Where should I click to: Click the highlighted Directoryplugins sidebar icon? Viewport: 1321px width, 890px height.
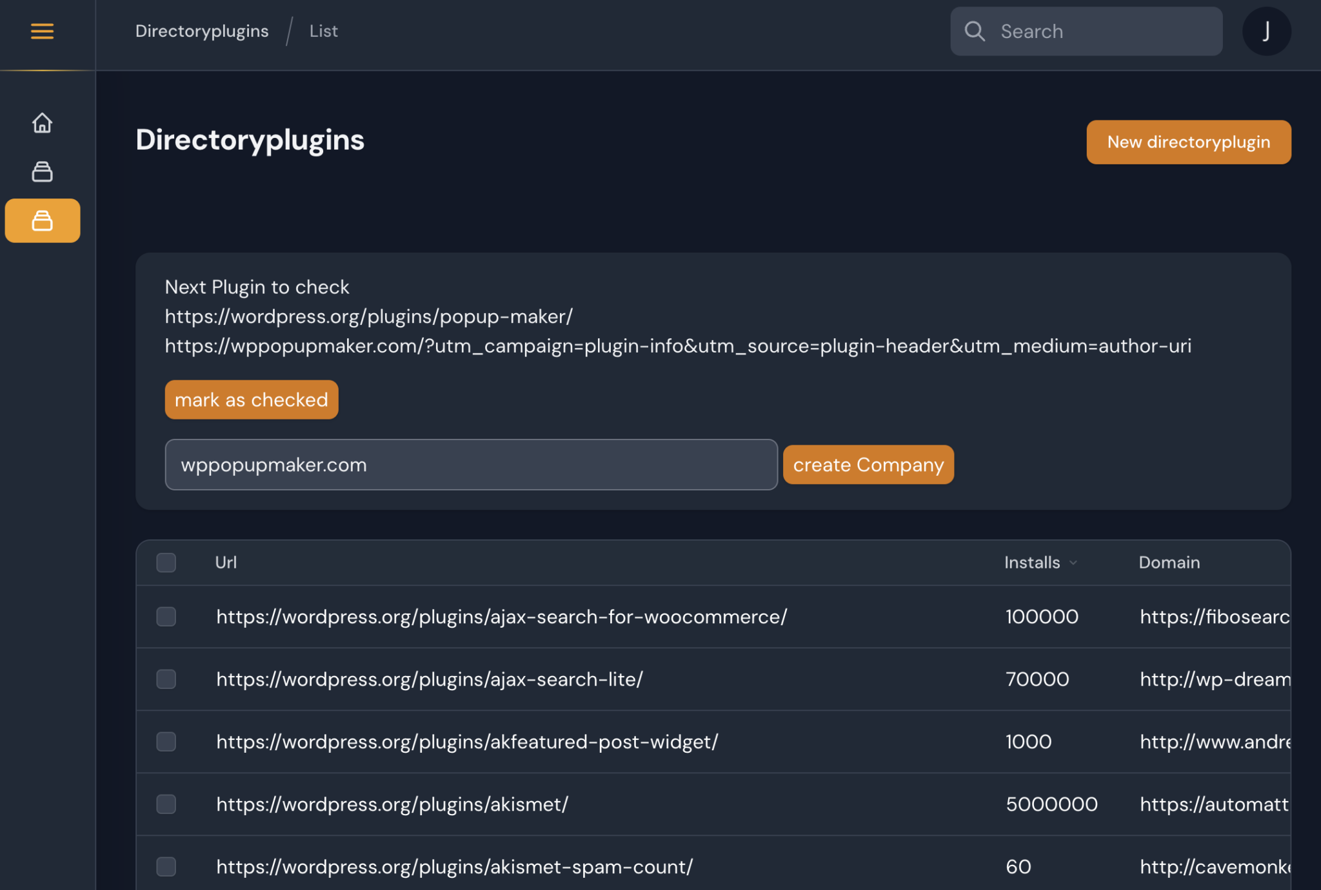[42, 220]
